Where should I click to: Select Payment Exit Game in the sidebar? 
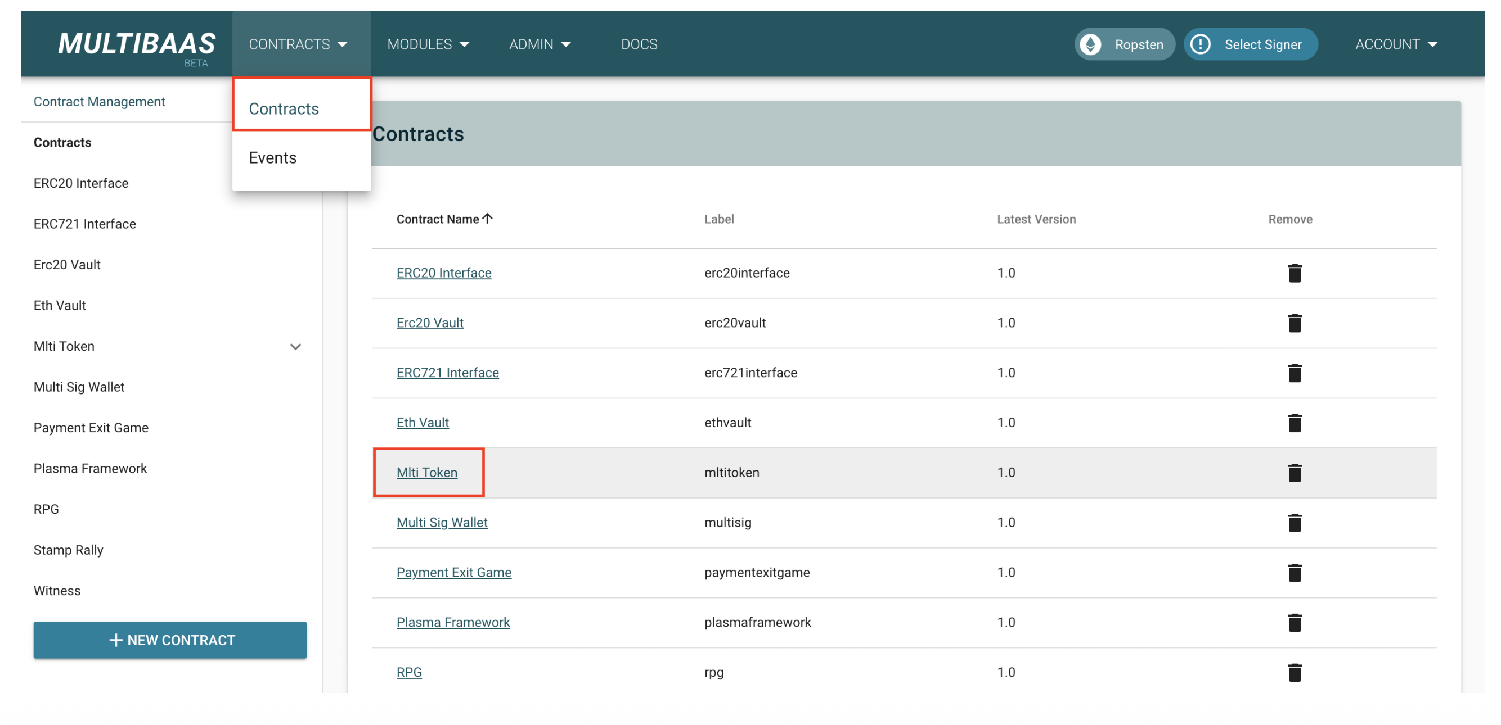[x=91, y=428]
